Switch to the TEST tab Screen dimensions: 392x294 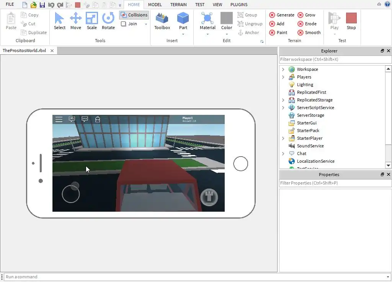(x=200, y=5)
